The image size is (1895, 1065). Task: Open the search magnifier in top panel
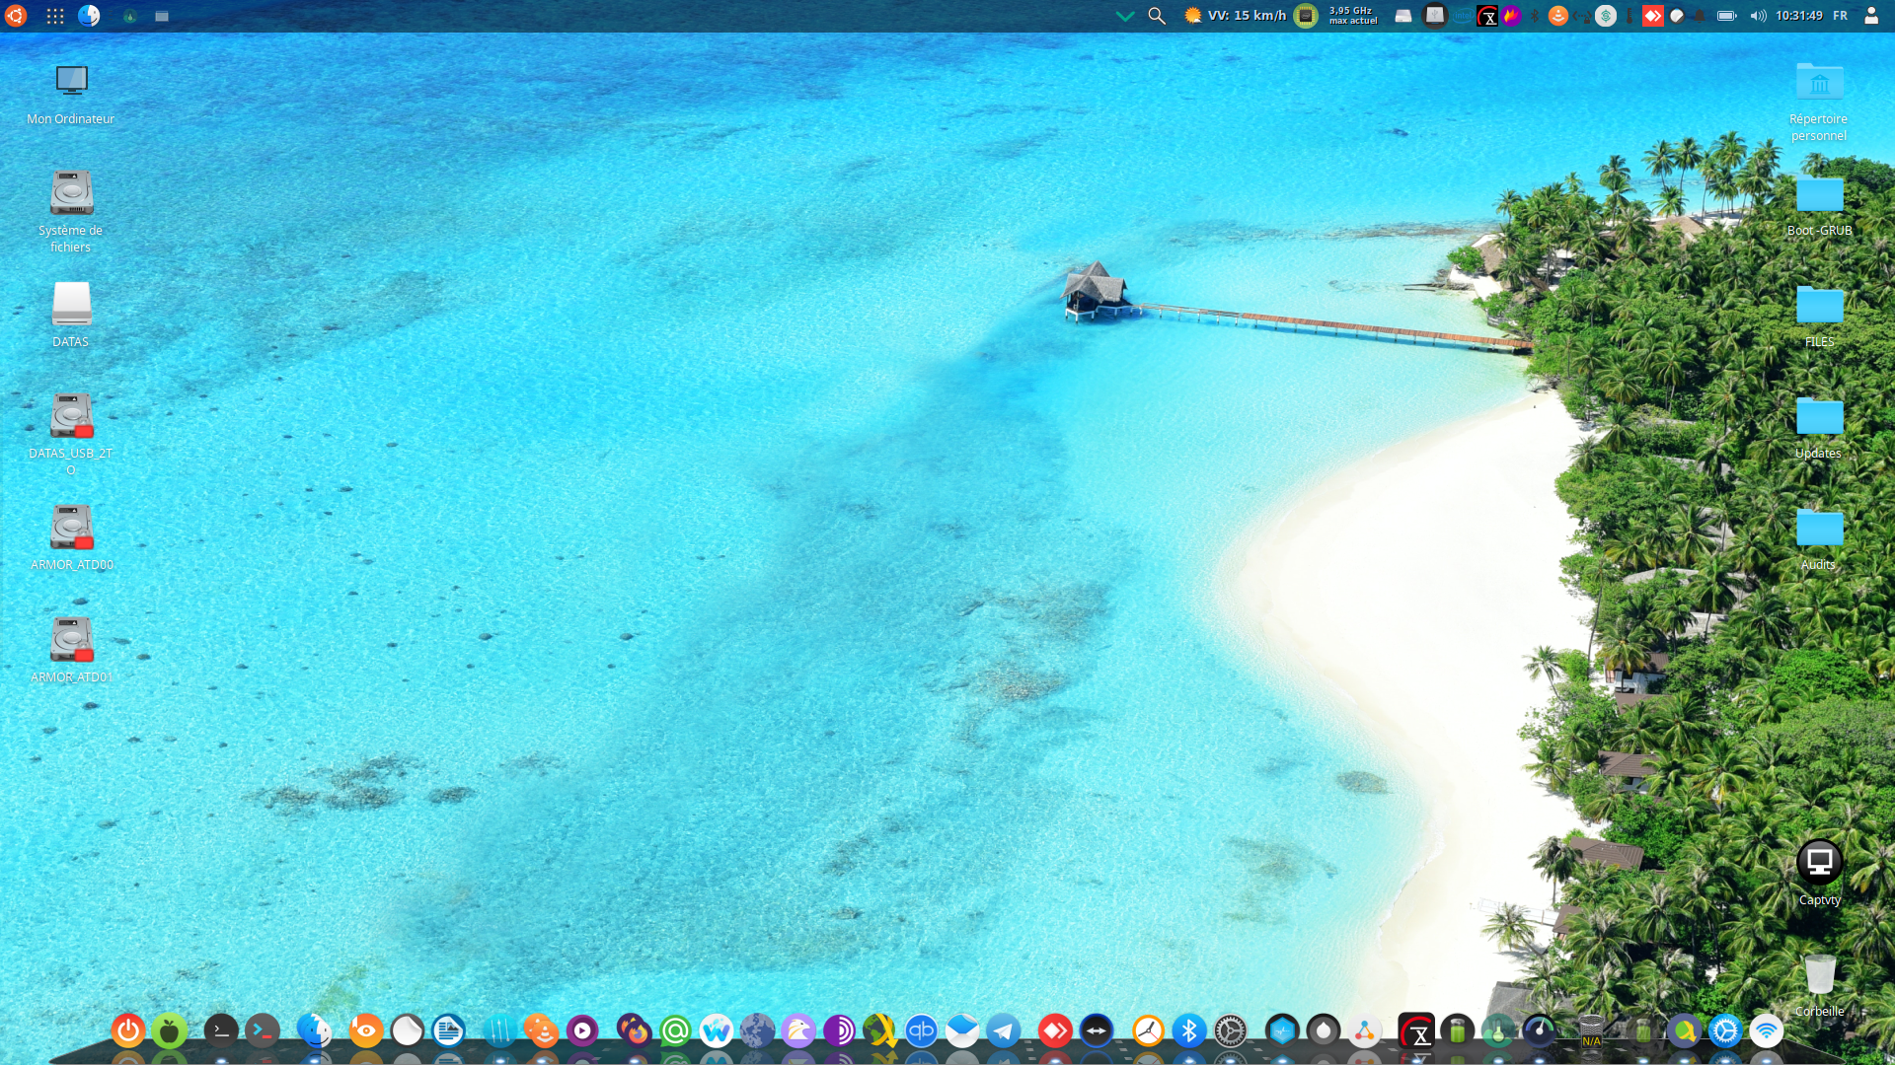(1157, 16)
